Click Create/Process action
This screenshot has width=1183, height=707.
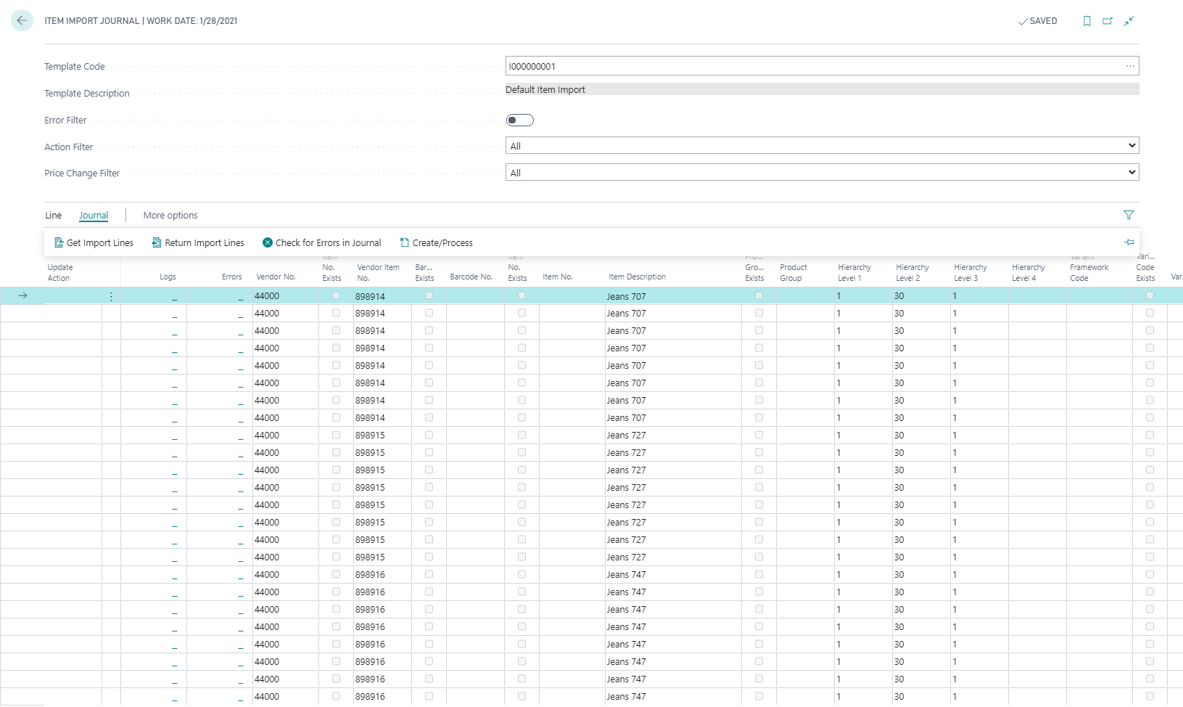coord(436,243)
